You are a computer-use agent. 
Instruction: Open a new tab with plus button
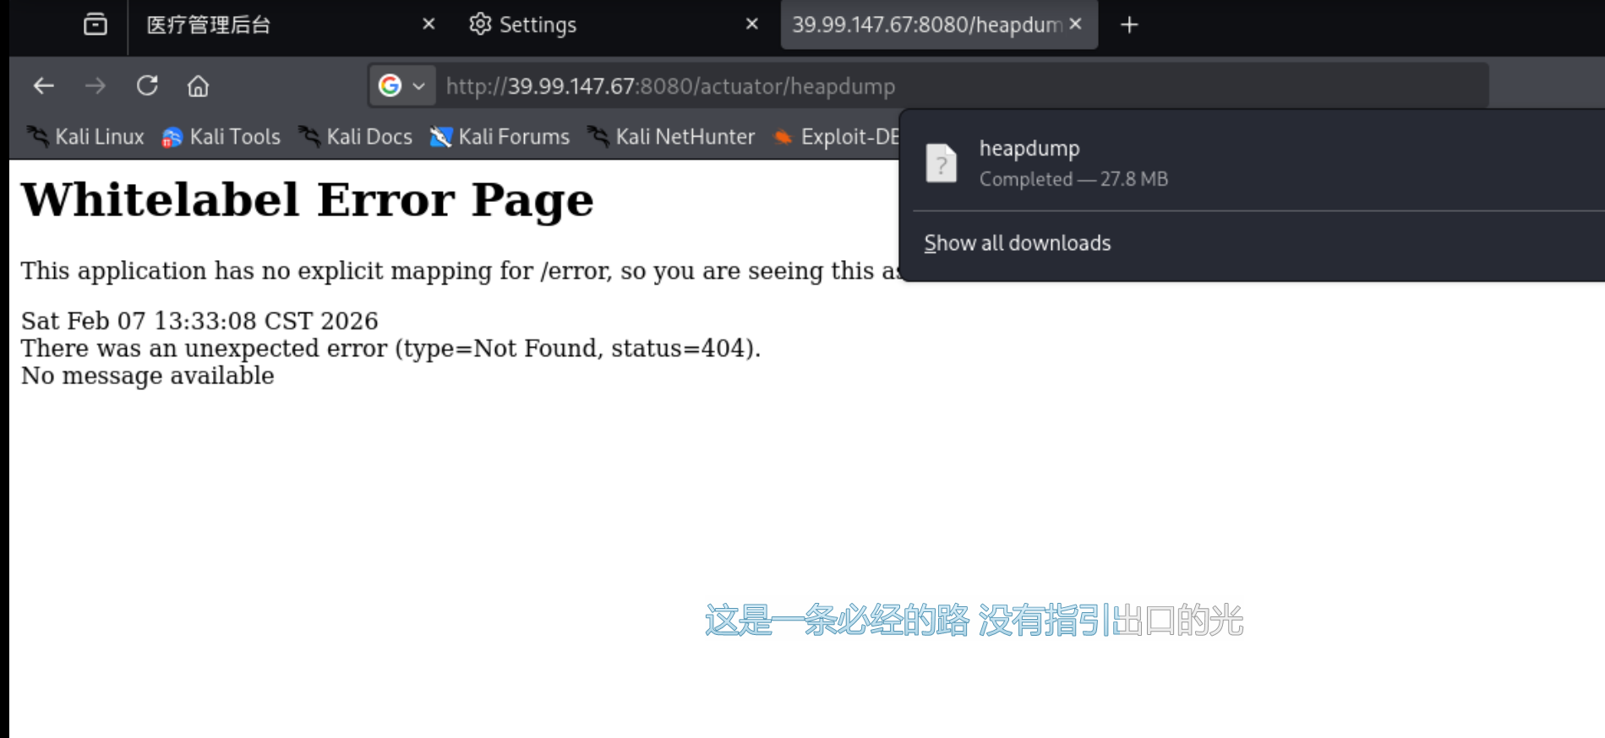tap(1129, 25)
